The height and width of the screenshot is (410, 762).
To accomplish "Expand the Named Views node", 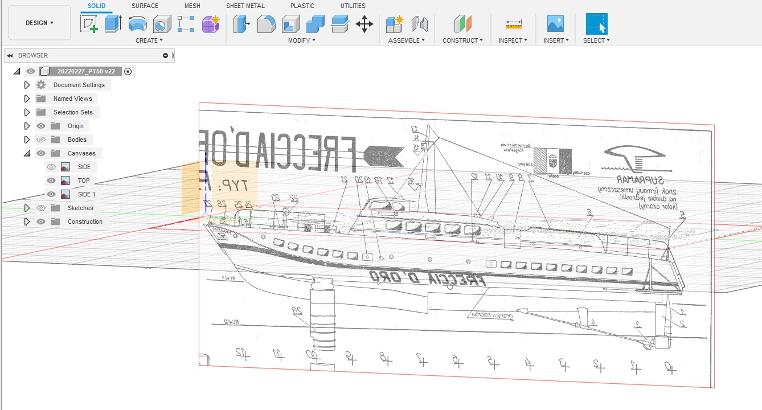I will [x=27, y=99].
